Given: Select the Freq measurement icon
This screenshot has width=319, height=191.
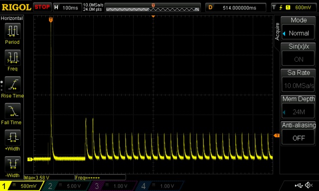Looking at the screenshot, I should tap(12, 58).
